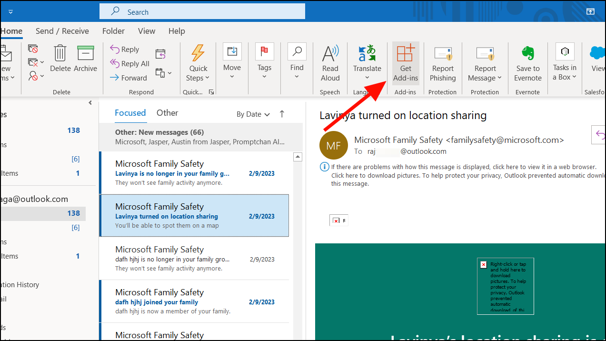Select the outlook.com account folder
The image size is (606, 341).
34,199
